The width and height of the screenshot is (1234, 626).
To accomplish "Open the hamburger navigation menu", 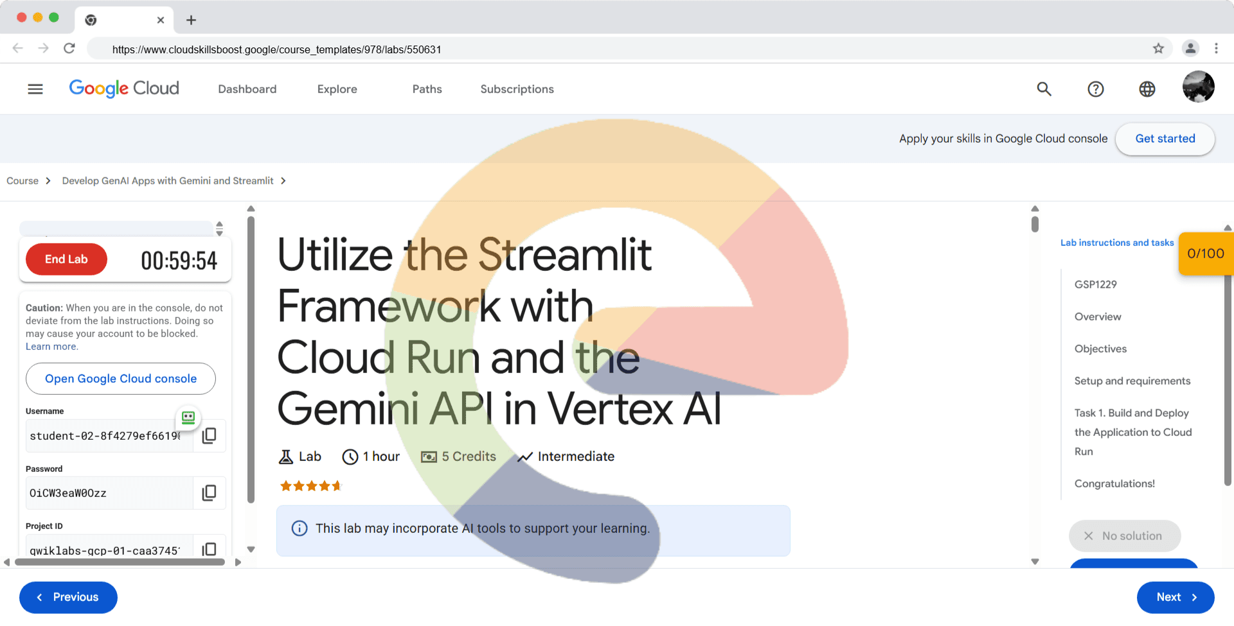I will pyautogui.click(x=35, y=89).
